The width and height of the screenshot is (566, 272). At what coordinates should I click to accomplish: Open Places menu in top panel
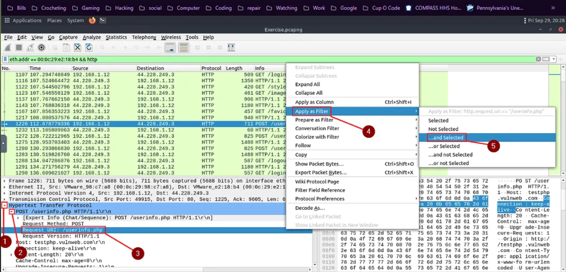point(54,20)
